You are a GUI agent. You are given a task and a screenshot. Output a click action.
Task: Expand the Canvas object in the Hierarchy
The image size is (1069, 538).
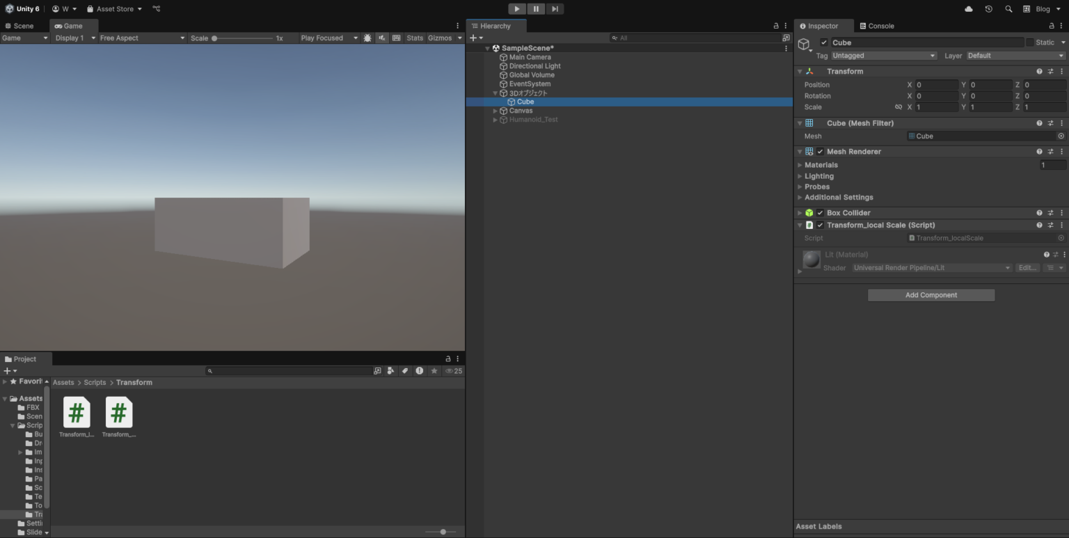[x=495, y=110]
